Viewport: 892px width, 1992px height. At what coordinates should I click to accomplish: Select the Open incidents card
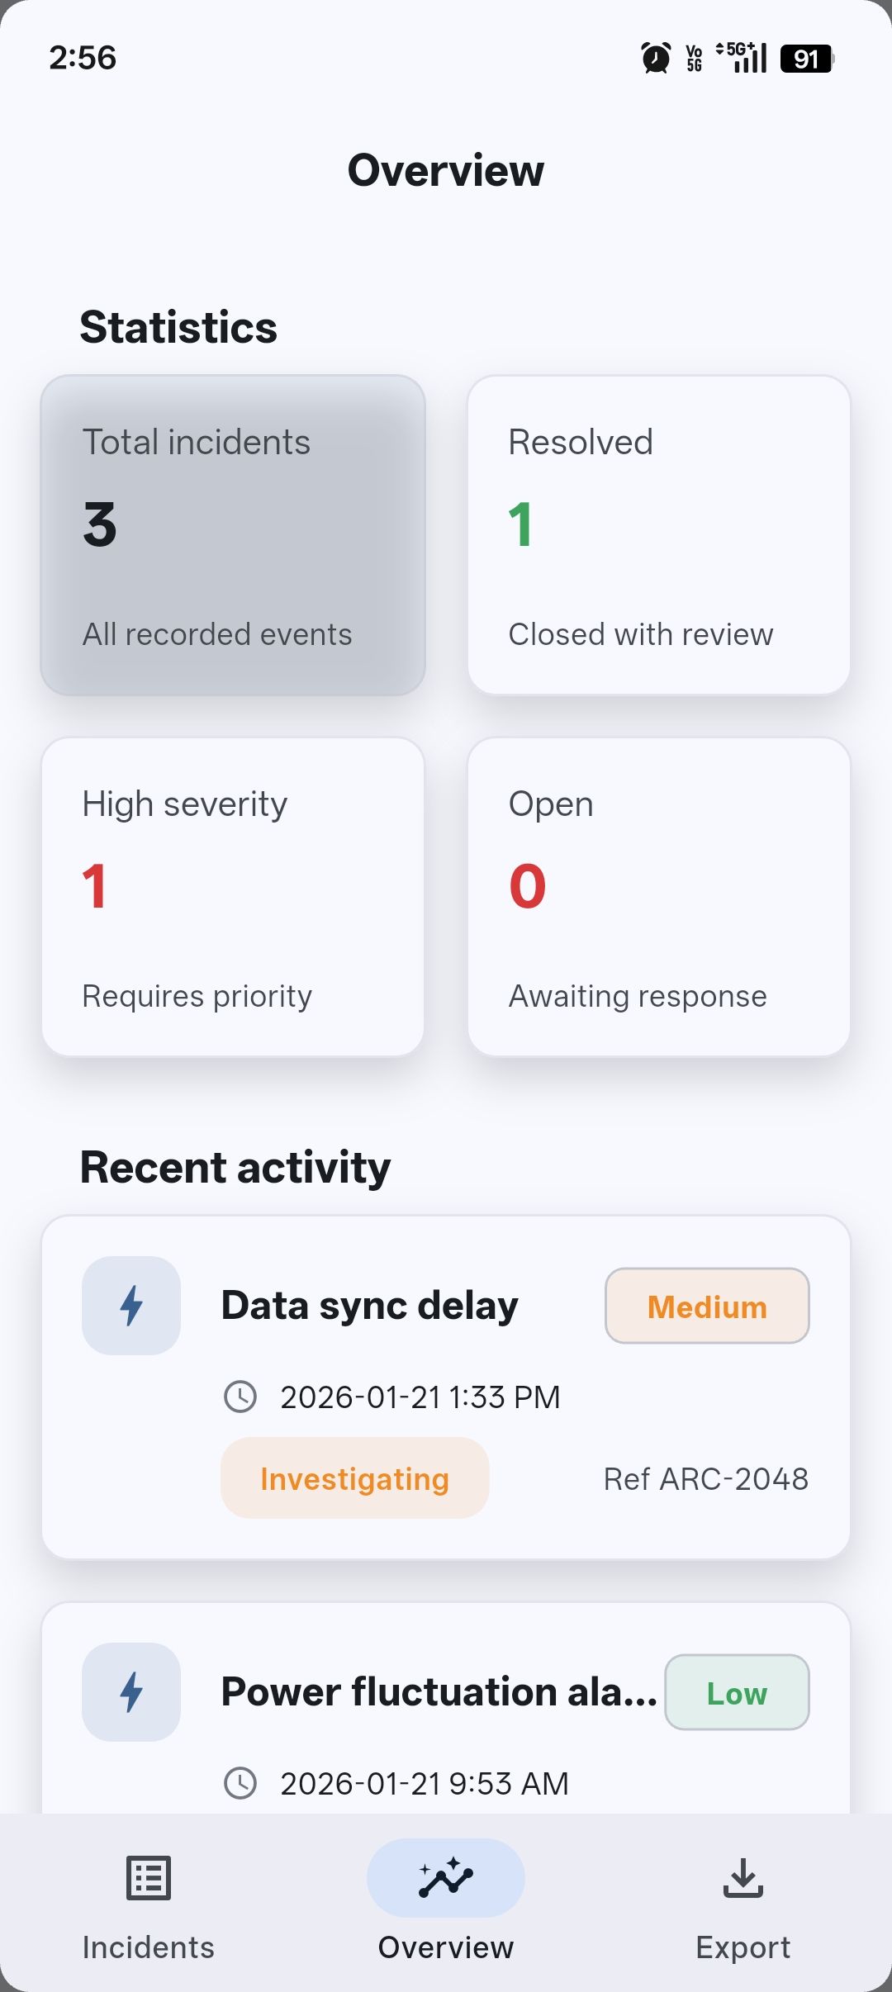(659, 897)
